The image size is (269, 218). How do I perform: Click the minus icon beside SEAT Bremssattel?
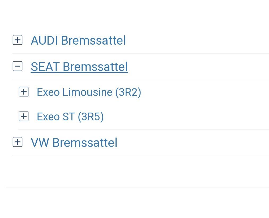coord(18,66)
